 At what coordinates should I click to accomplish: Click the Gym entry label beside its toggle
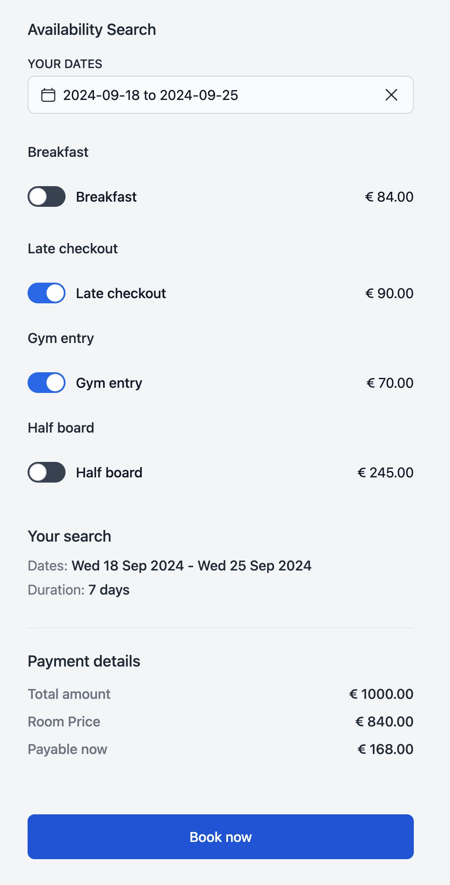[109, 383]
